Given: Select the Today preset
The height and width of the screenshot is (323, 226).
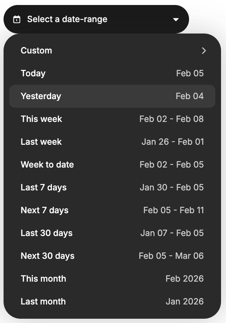Looking at the screenshot, I should pyautogui.click(x=33, y=73).
